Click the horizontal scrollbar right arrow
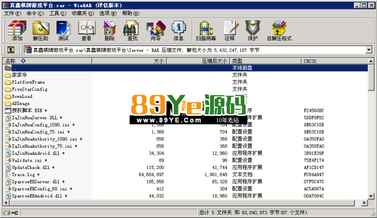 [365, 203]
